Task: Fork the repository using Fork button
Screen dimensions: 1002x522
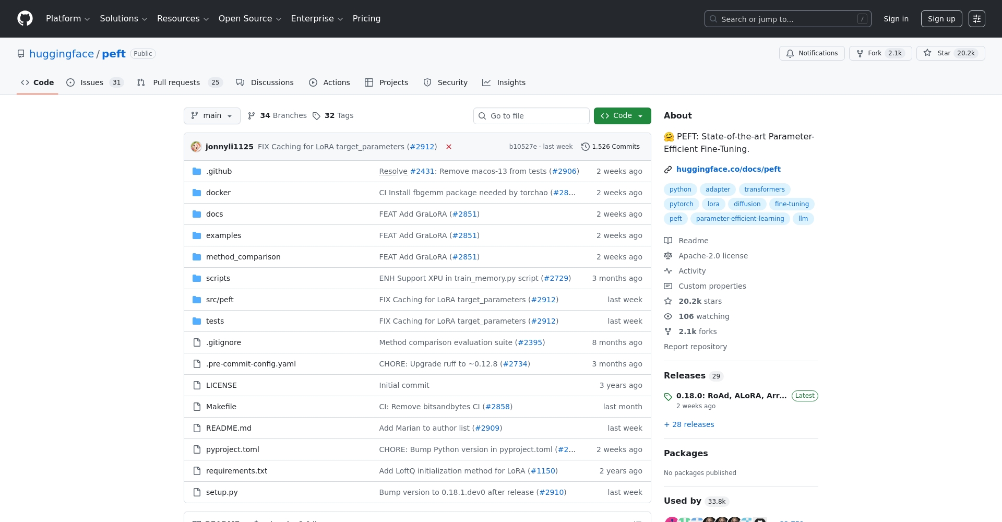Action: [x=880, y=53]
